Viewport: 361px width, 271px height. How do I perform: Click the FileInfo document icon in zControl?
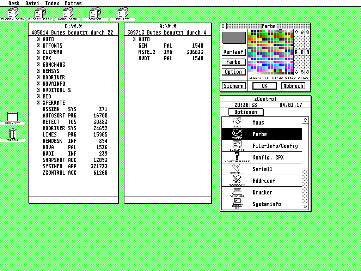pos(237,146)
